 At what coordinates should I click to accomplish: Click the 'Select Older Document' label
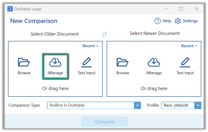pos(55,34)
